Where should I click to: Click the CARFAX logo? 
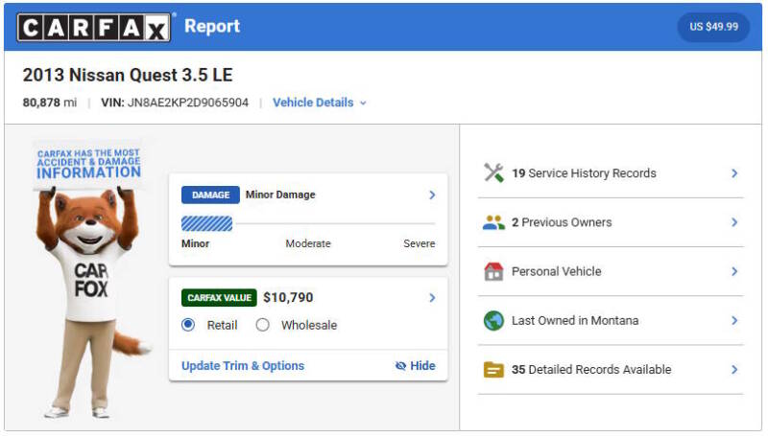tap(94, 27)
